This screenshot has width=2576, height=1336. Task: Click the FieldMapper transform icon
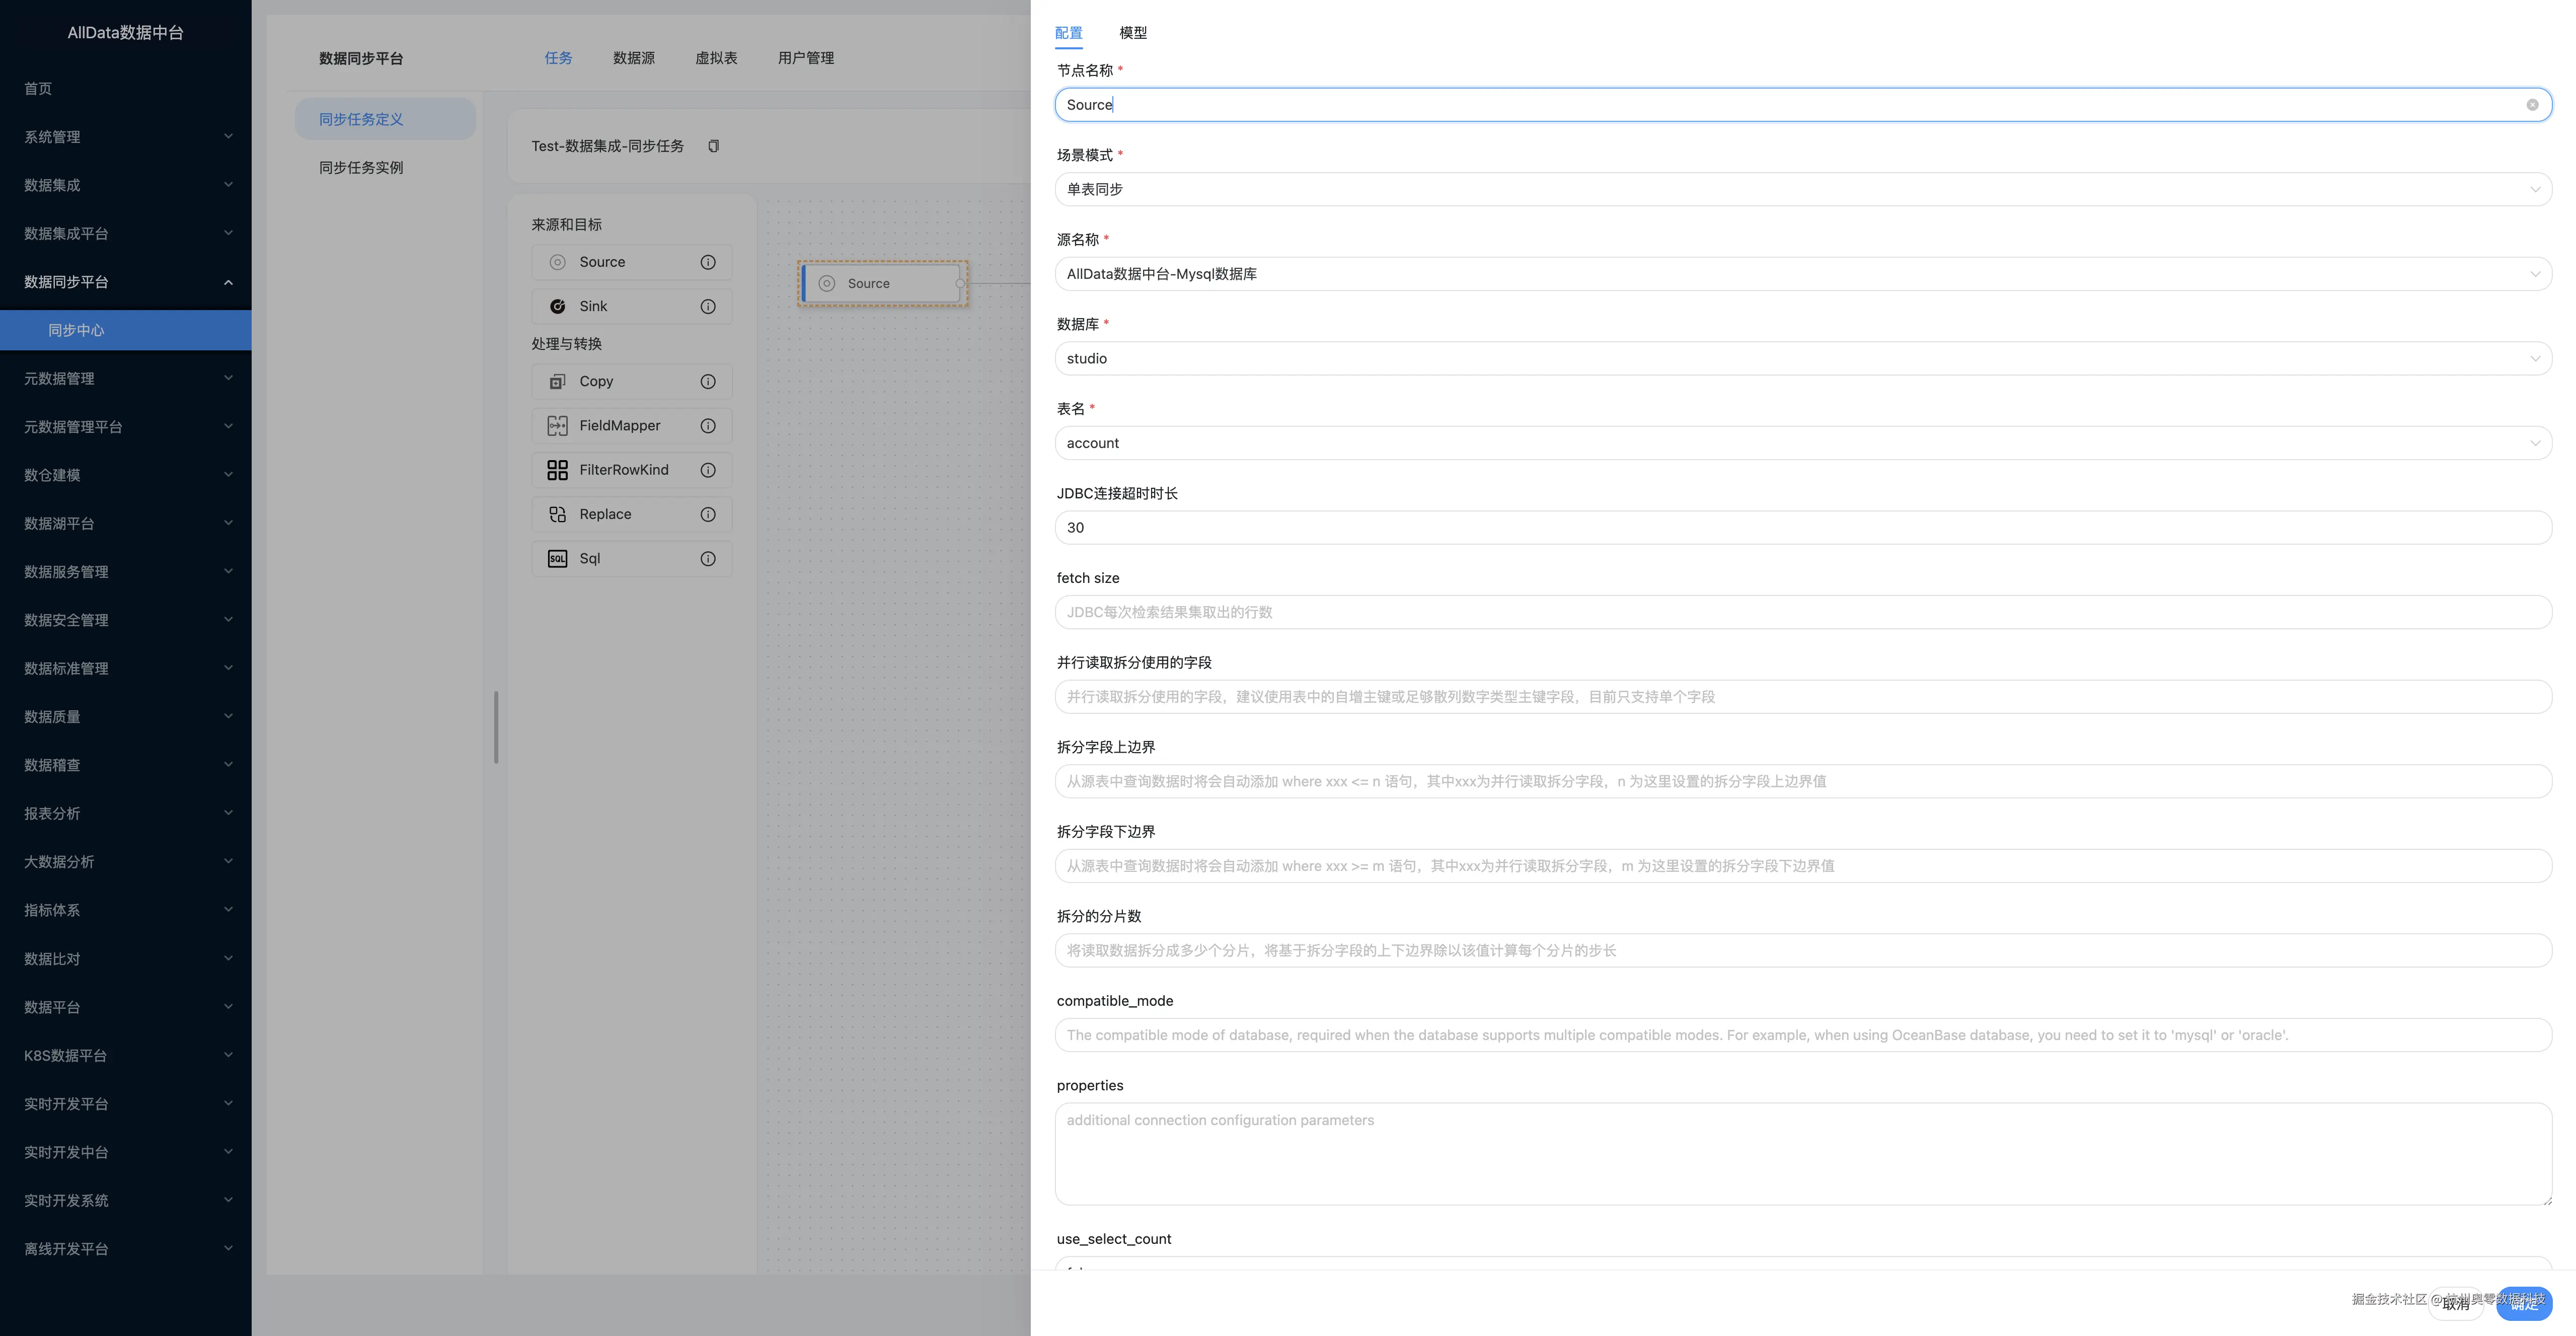(557, 426)
